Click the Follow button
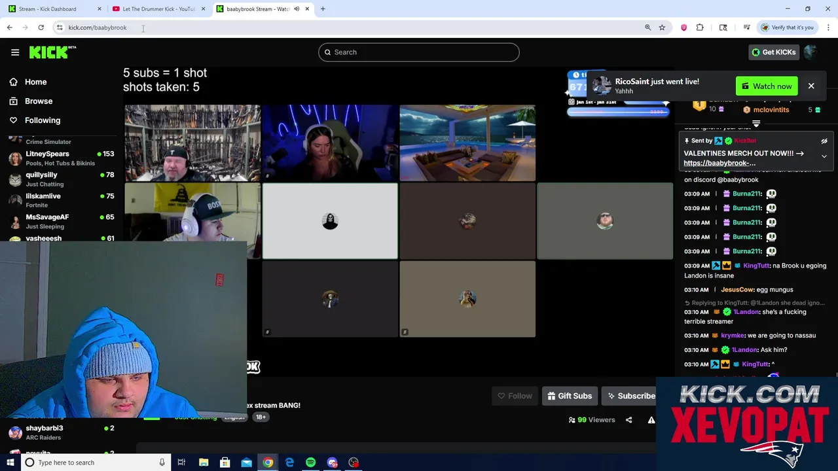The image size is (838, 471). [515, 396]
